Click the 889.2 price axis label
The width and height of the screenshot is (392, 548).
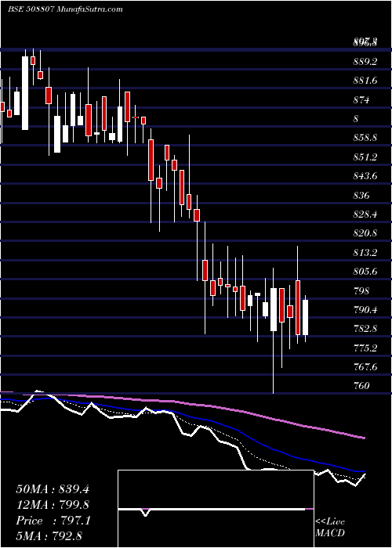point(365,62)
